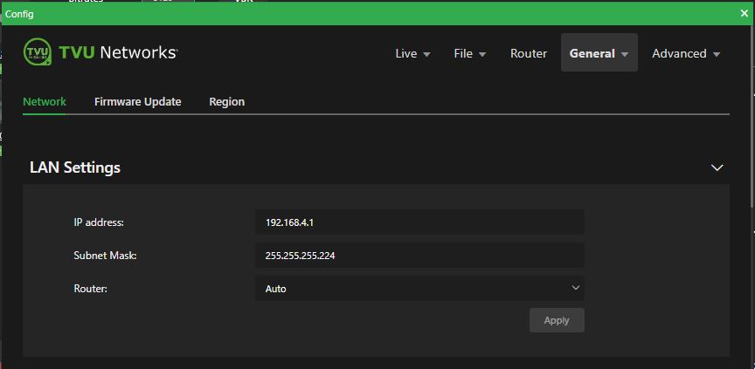Go to the Router page

tap(528, 53)
